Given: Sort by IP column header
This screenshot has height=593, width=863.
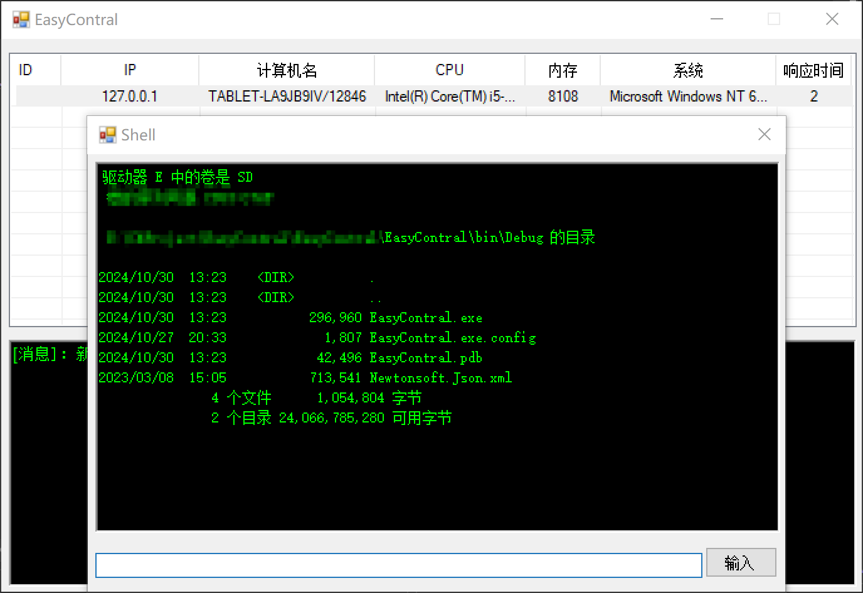Looking at the screenshot, I should pos(130,70).
